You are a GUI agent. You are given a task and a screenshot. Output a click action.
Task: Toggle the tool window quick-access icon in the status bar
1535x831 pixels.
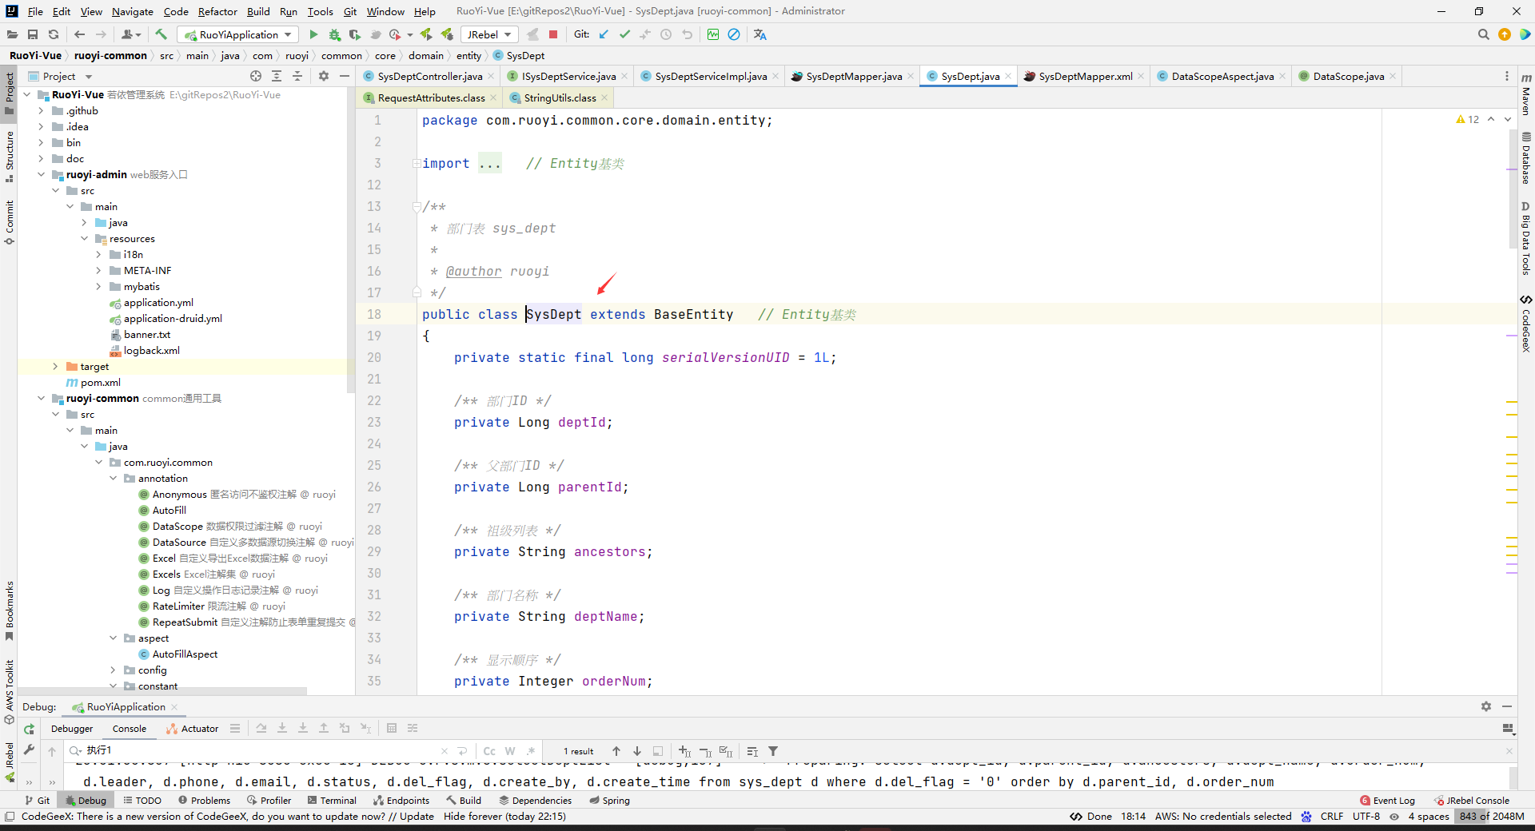(10, 817)
